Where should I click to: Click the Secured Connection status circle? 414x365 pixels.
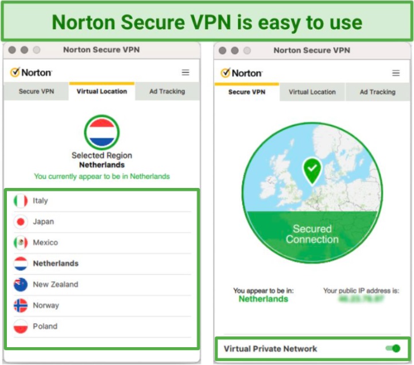coord(312,193)
